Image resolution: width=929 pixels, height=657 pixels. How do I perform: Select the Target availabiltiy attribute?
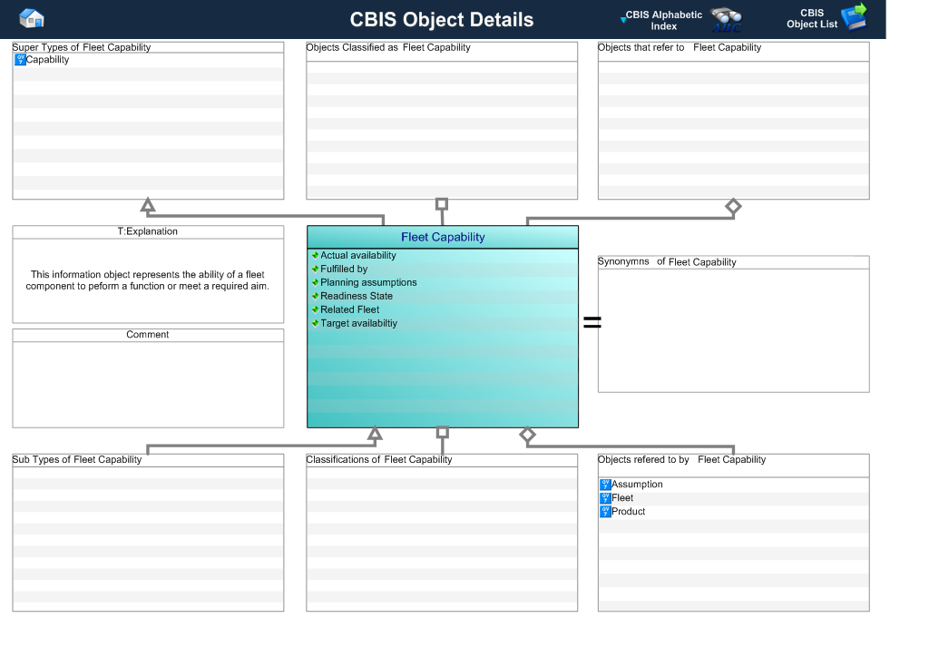pos(358,323)
